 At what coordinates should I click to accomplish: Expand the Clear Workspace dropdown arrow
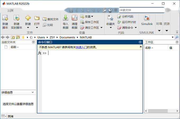(x=101, y=28)
